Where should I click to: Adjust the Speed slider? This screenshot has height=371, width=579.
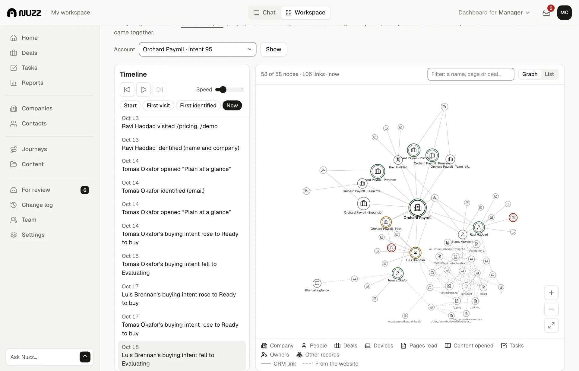(x=229, y=90)
